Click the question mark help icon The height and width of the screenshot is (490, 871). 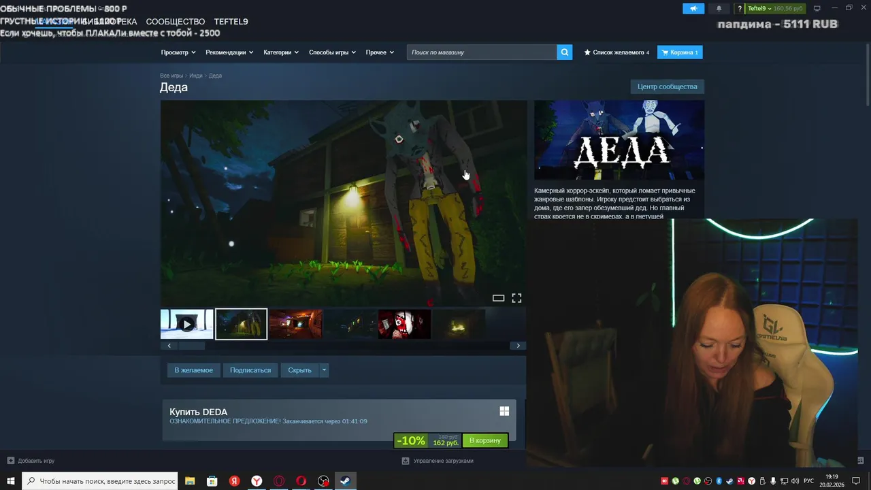740,8
